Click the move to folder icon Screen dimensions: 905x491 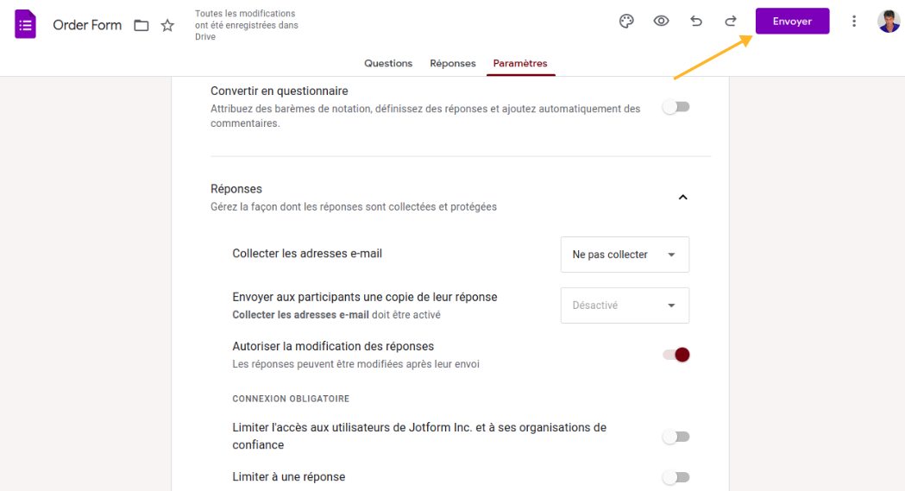141,25
